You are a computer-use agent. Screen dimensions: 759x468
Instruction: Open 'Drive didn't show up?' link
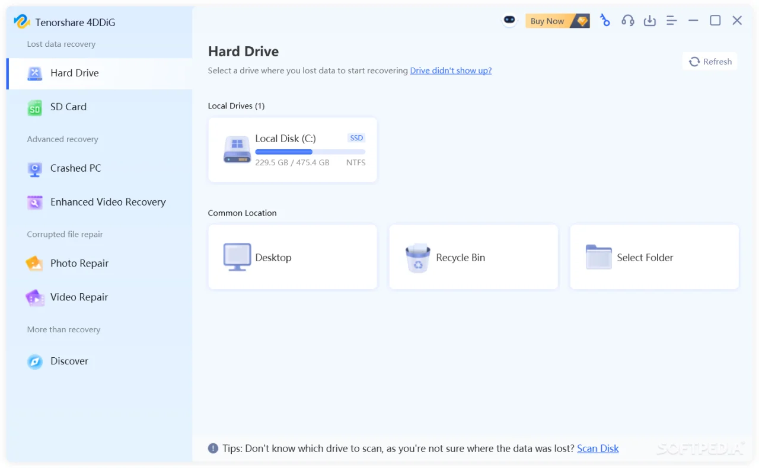pos(451,70)
